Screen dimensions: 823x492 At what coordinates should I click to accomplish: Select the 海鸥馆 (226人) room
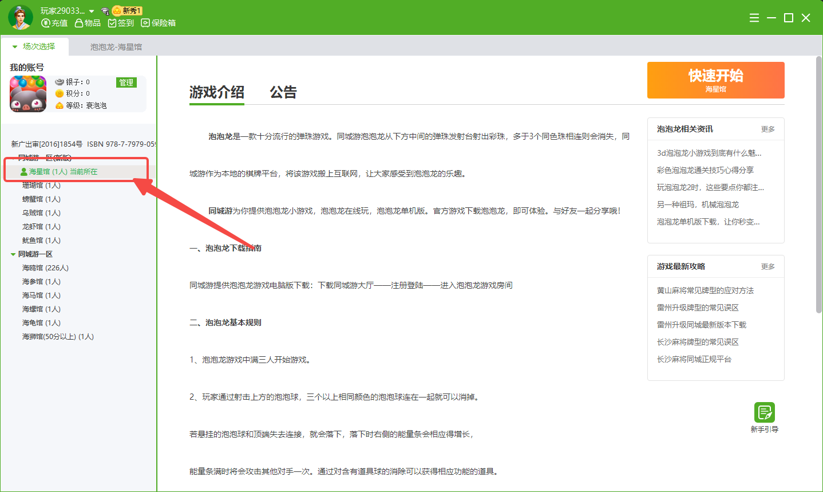coord(45,268)
